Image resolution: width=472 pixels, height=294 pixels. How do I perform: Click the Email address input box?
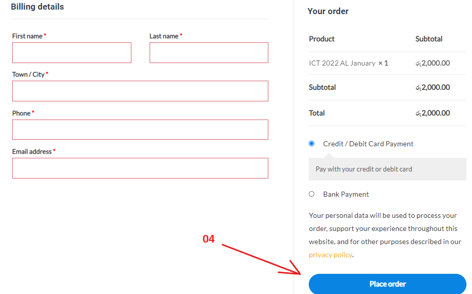(x=140, y=168)
